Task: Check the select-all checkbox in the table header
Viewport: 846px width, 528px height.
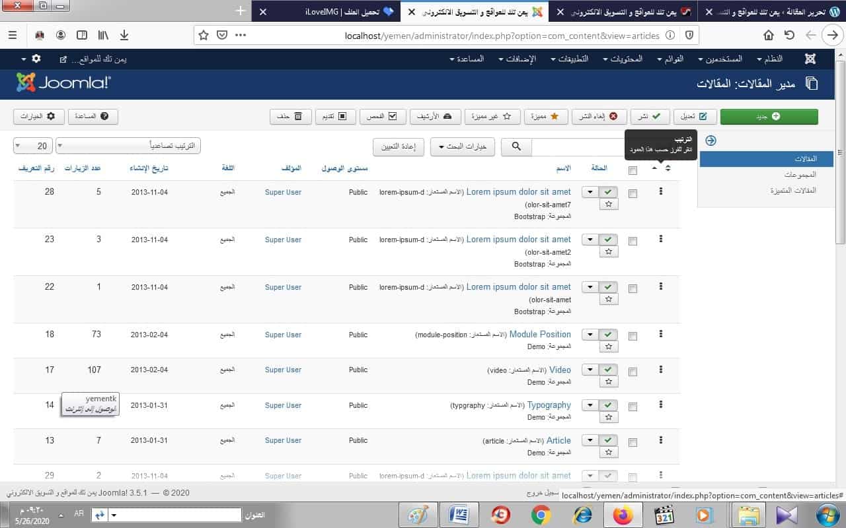Action: (633, 170)
